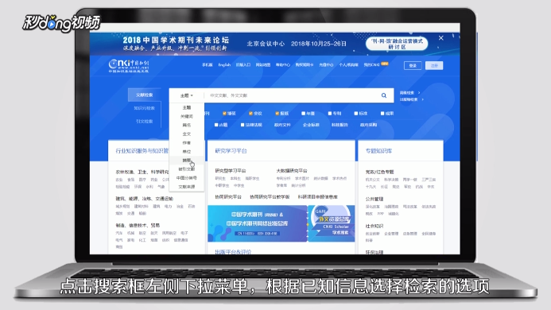Click the 中国学术期刊 banner image

[x=258, y=223]
